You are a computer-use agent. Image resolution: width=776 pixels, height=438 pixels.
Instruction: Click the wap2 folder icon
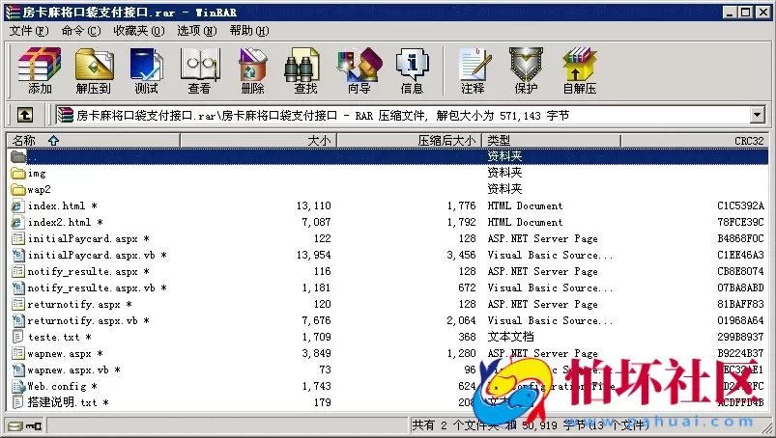18,190
